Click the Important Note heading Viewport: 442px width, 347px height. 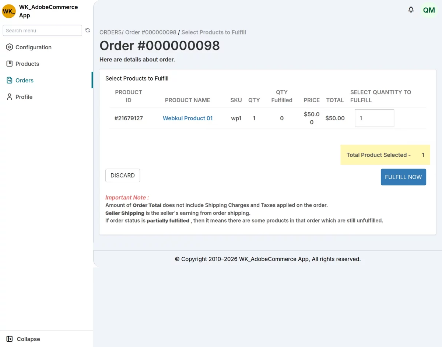(x=127, y=197)
